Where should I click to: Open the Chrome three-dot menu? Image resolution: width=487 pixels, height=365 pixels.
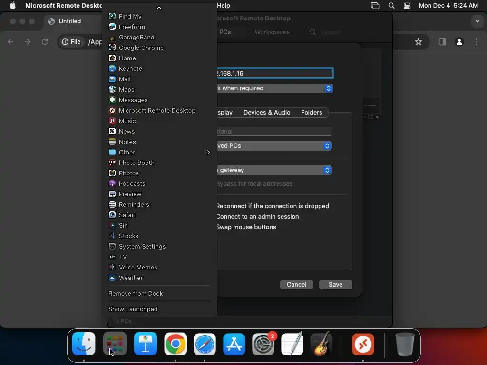pos(477,42)
